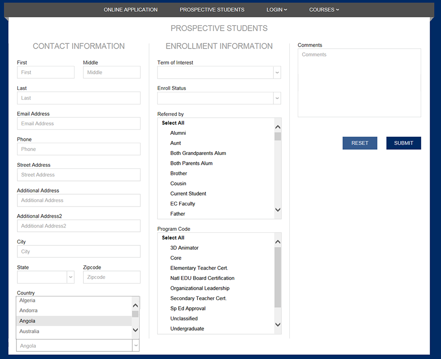Expand the Term of Interest dropdown

click(277, 73)
